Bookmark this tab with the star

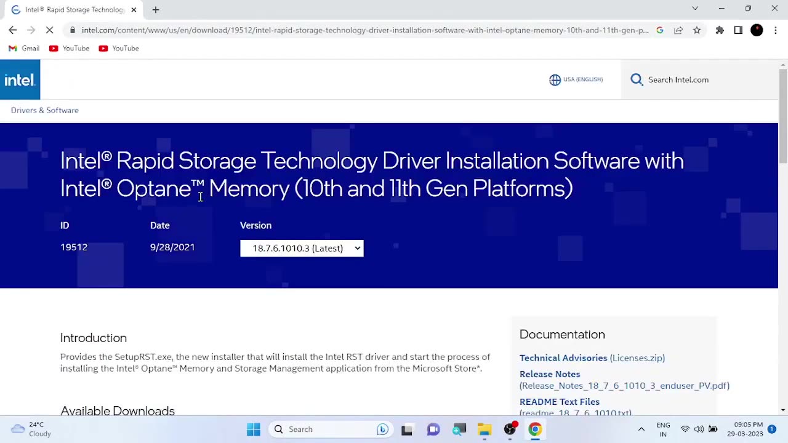tap(697, 30)
